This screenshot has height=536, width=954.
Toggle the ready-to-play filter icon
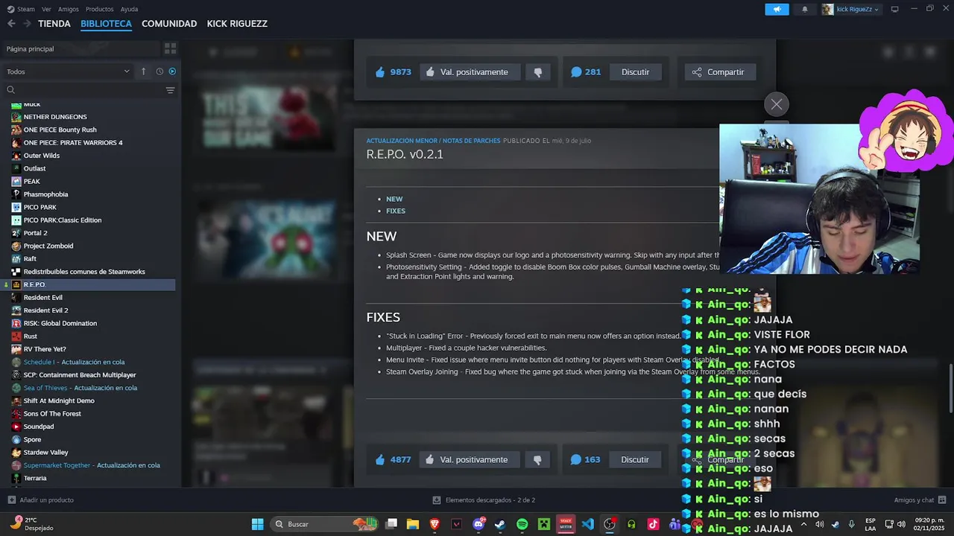click(172, 71)
